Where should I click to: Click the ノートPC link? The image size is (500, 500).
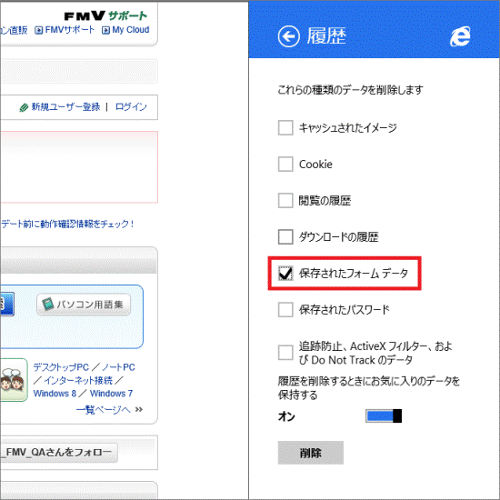[x=118, y=367]
